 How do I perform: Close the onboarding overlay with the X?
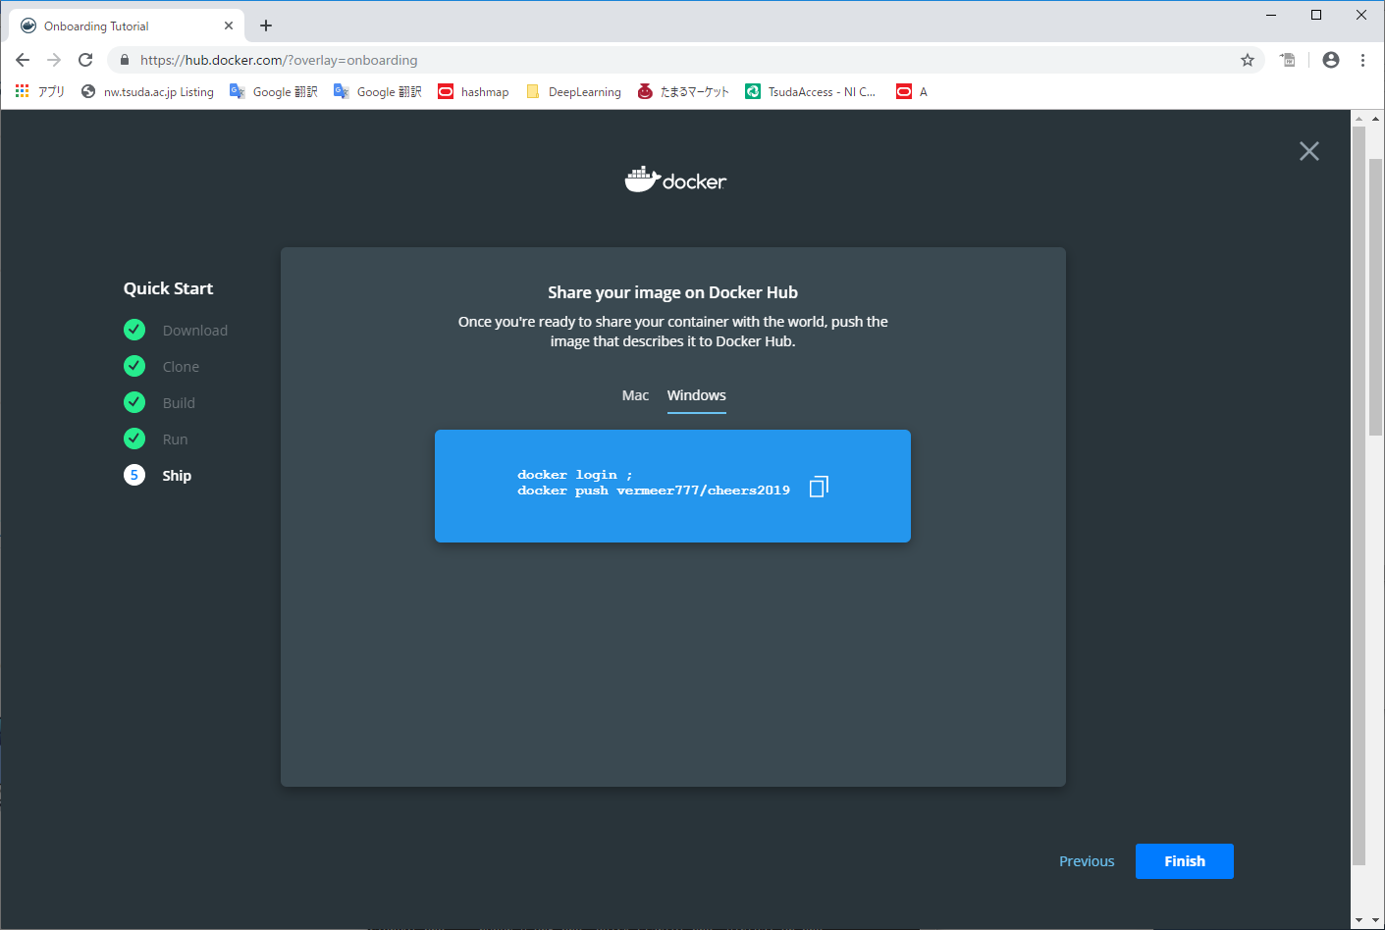point(1308,151)
